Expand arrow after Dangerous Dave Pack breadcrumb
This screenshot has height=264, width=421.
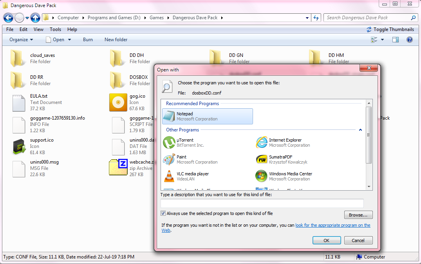222,18
